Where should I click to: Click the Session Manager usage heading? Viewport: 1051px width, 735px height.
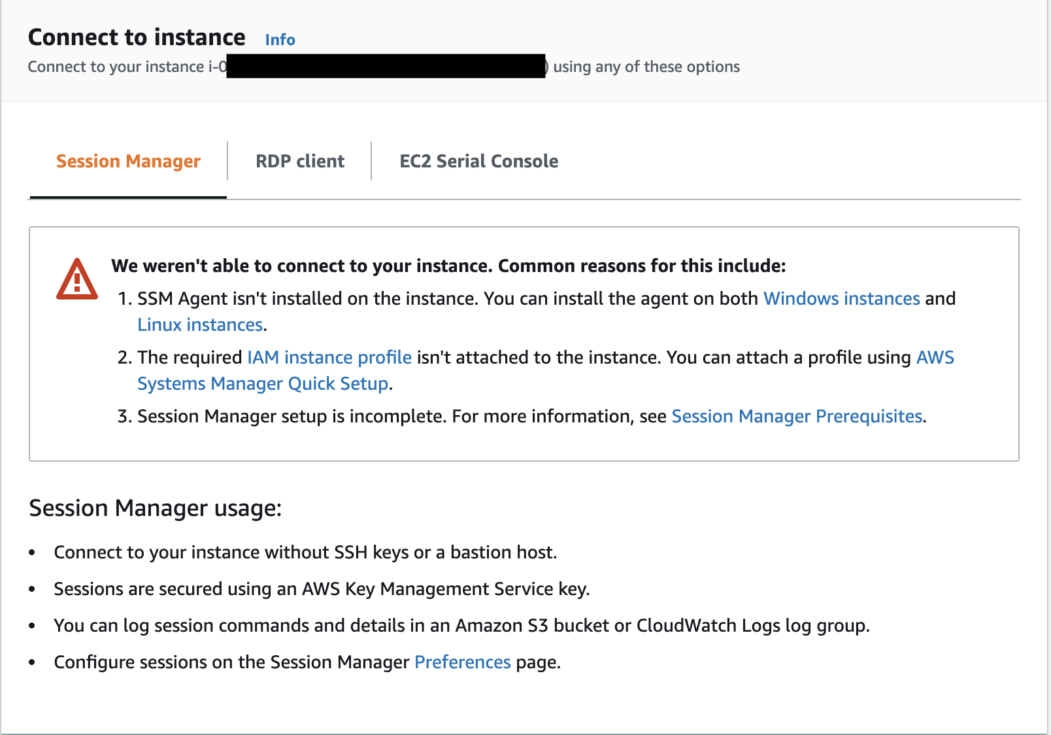pos(156,508)
